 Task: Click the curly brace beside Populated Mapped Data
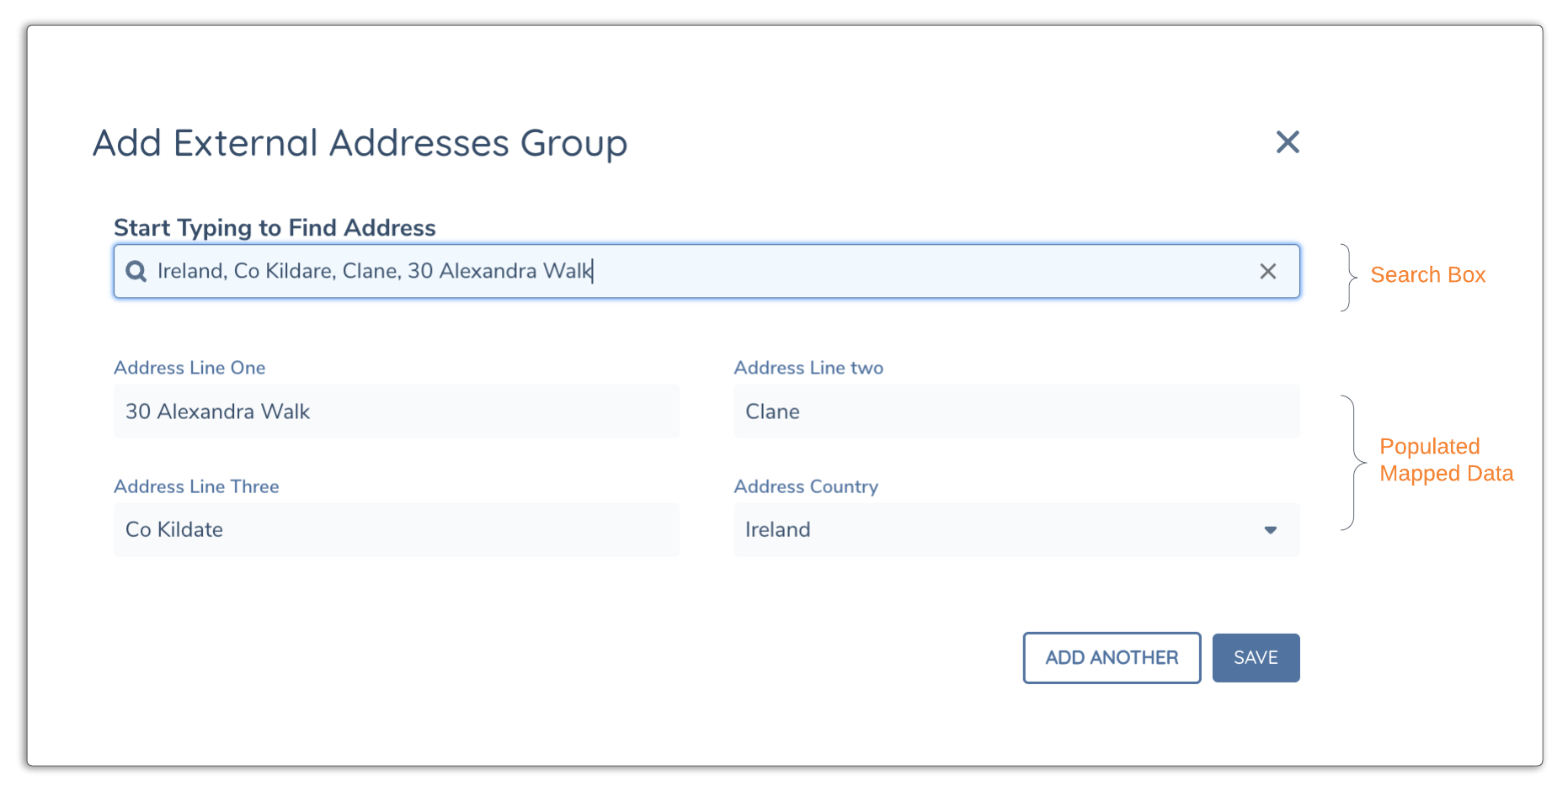[x=1352, y=463]
